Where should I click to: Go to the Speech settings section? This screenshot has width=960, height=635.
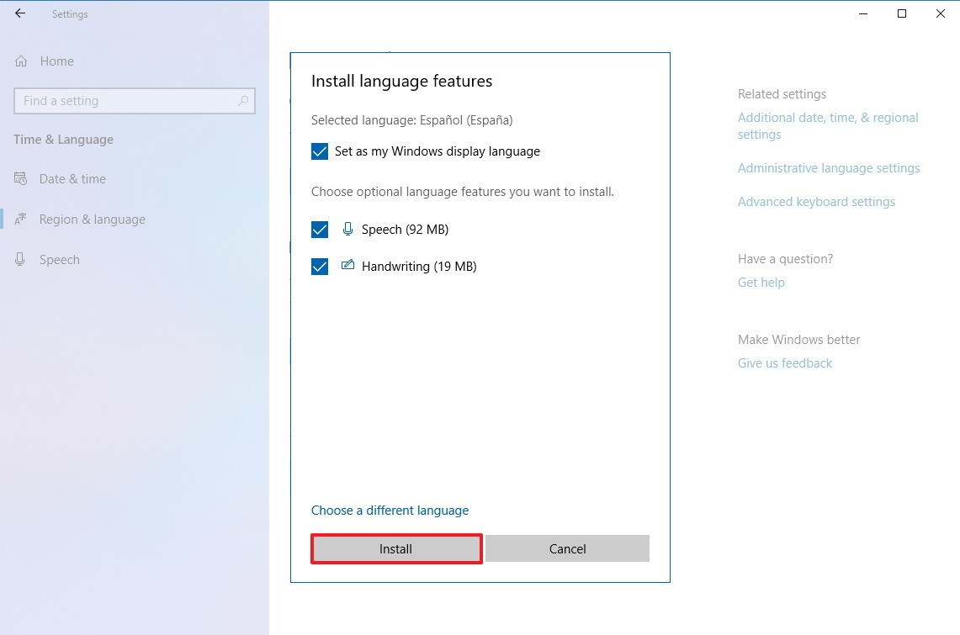(60, 259)
